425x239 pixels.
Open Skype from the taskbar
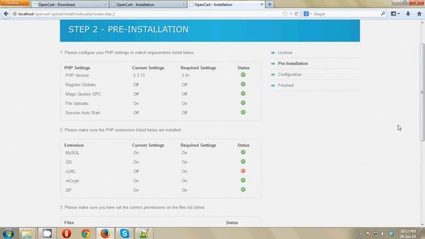pos(125,233)
